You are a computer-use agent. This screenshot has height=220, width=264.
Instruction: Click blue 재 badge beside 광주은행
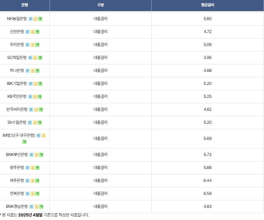click(x=27, y=168)
